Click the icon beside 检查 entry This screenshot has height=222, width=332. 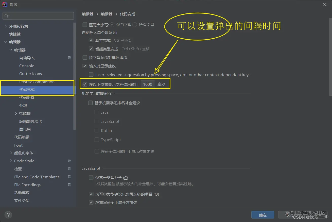[69, 169]
